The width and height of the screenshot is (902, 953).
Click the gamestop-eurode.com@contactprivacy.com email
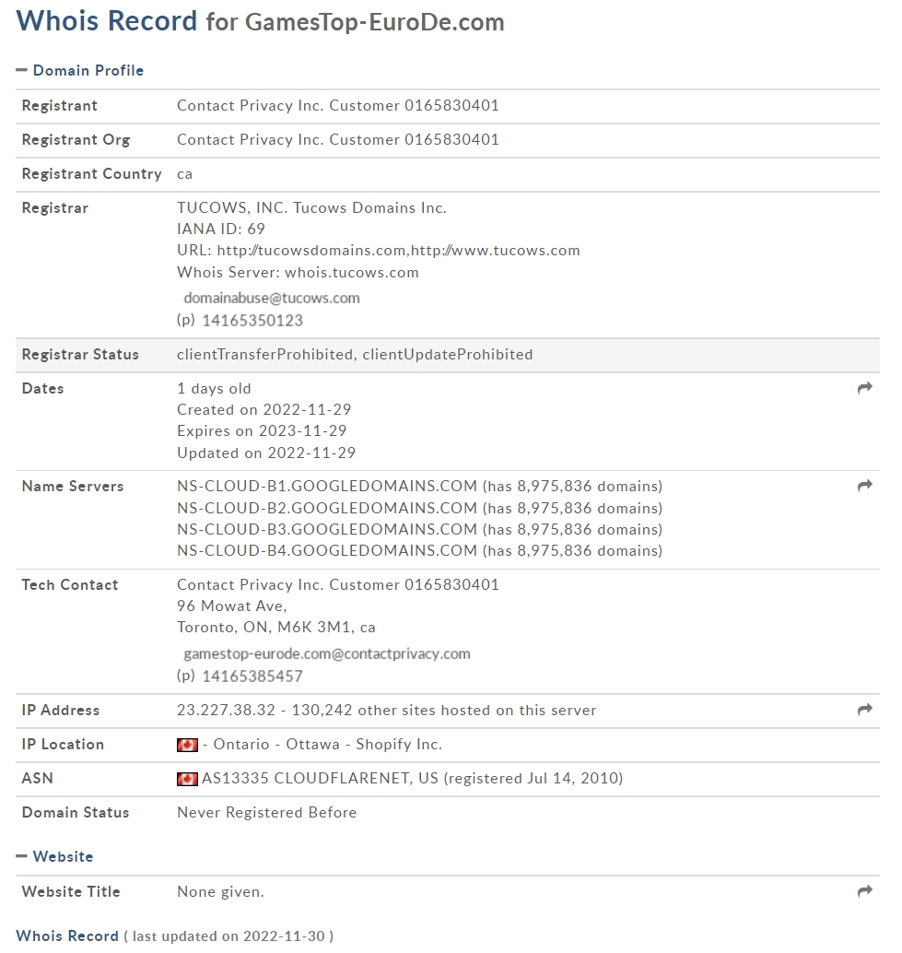point(327,653)
